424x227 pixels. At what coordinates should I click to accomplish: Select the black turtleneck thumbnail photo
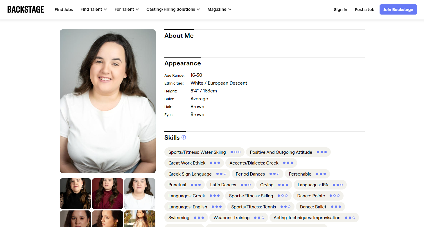[x=75, y=194]
